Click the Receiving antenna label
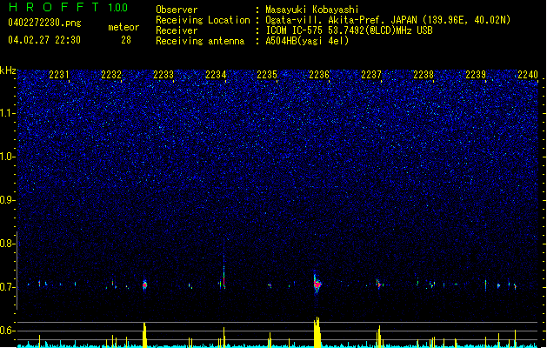 point(200,41)
